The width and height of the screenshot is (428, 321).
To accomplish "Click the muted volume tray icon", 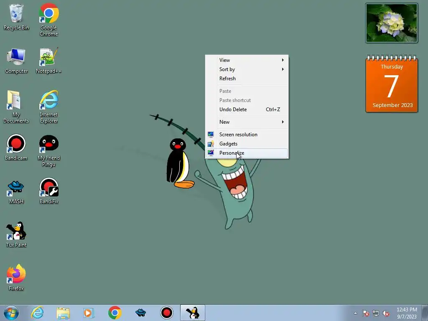I will pos(386,313).
